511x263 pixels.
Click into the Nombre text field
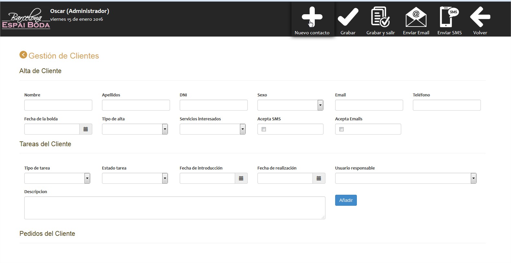tap(58, 105)
